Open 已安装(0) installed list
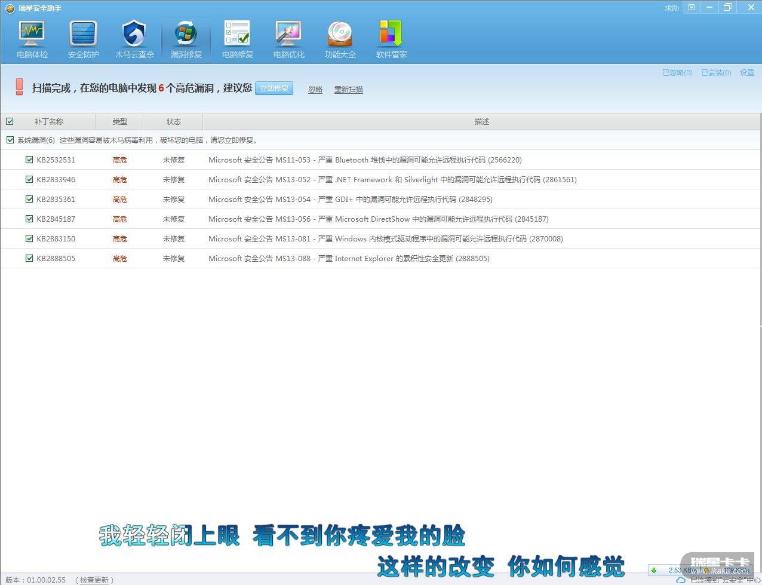 [x=716, y=73]
